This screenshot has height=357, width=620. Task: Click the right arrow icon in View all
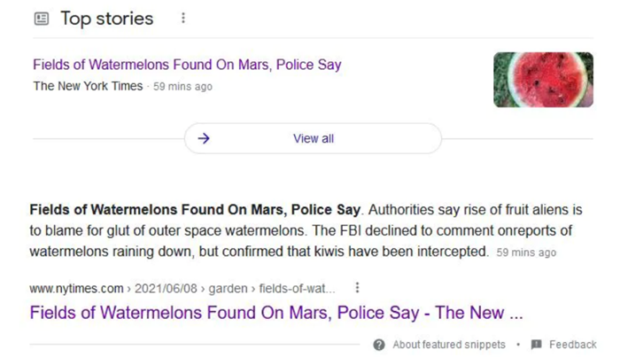204,138
